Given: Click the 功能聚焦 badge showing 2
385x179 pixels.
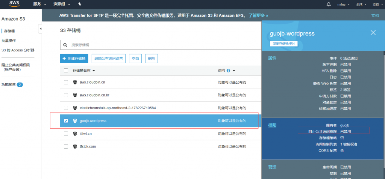Looking at the screenshot, I should (x=20, y=84).
